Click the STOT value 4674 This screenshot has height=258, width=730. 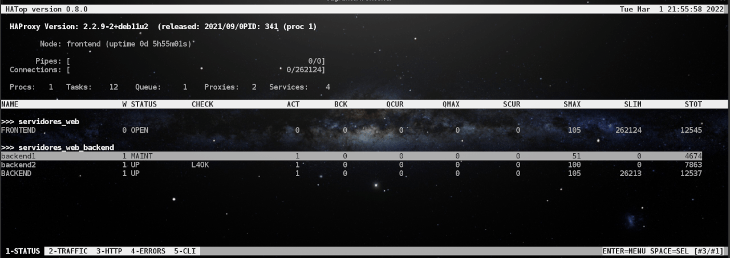point(693,156)
